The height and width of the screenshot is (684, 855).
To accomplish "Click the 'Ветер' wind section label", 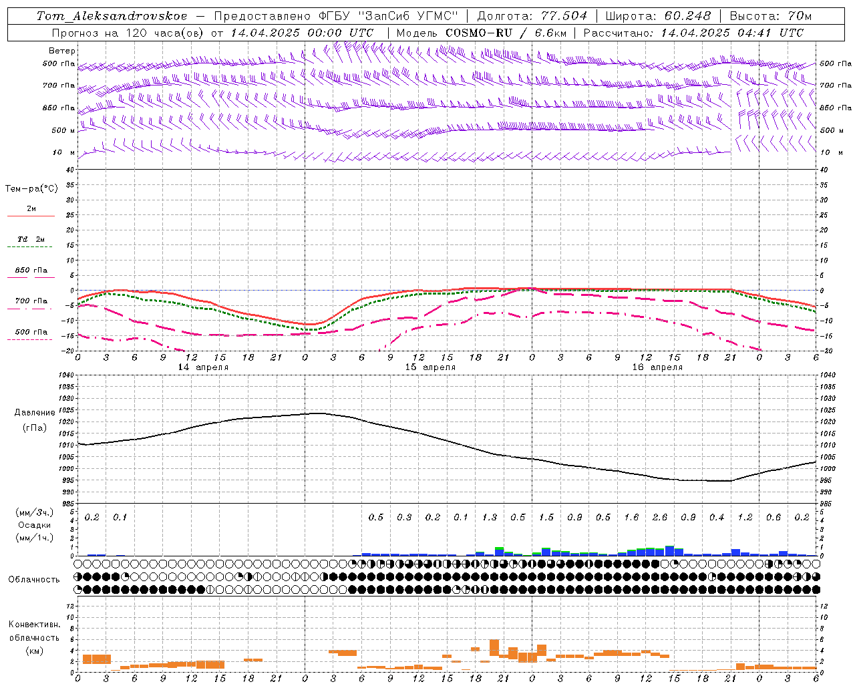I will [x=62, y=51].
